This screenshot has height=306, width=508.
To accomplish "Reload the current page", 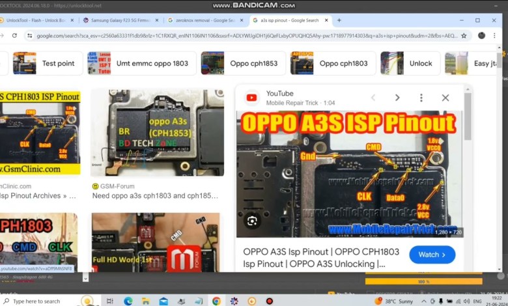I will pyautogui.click(x=14, y=36).
